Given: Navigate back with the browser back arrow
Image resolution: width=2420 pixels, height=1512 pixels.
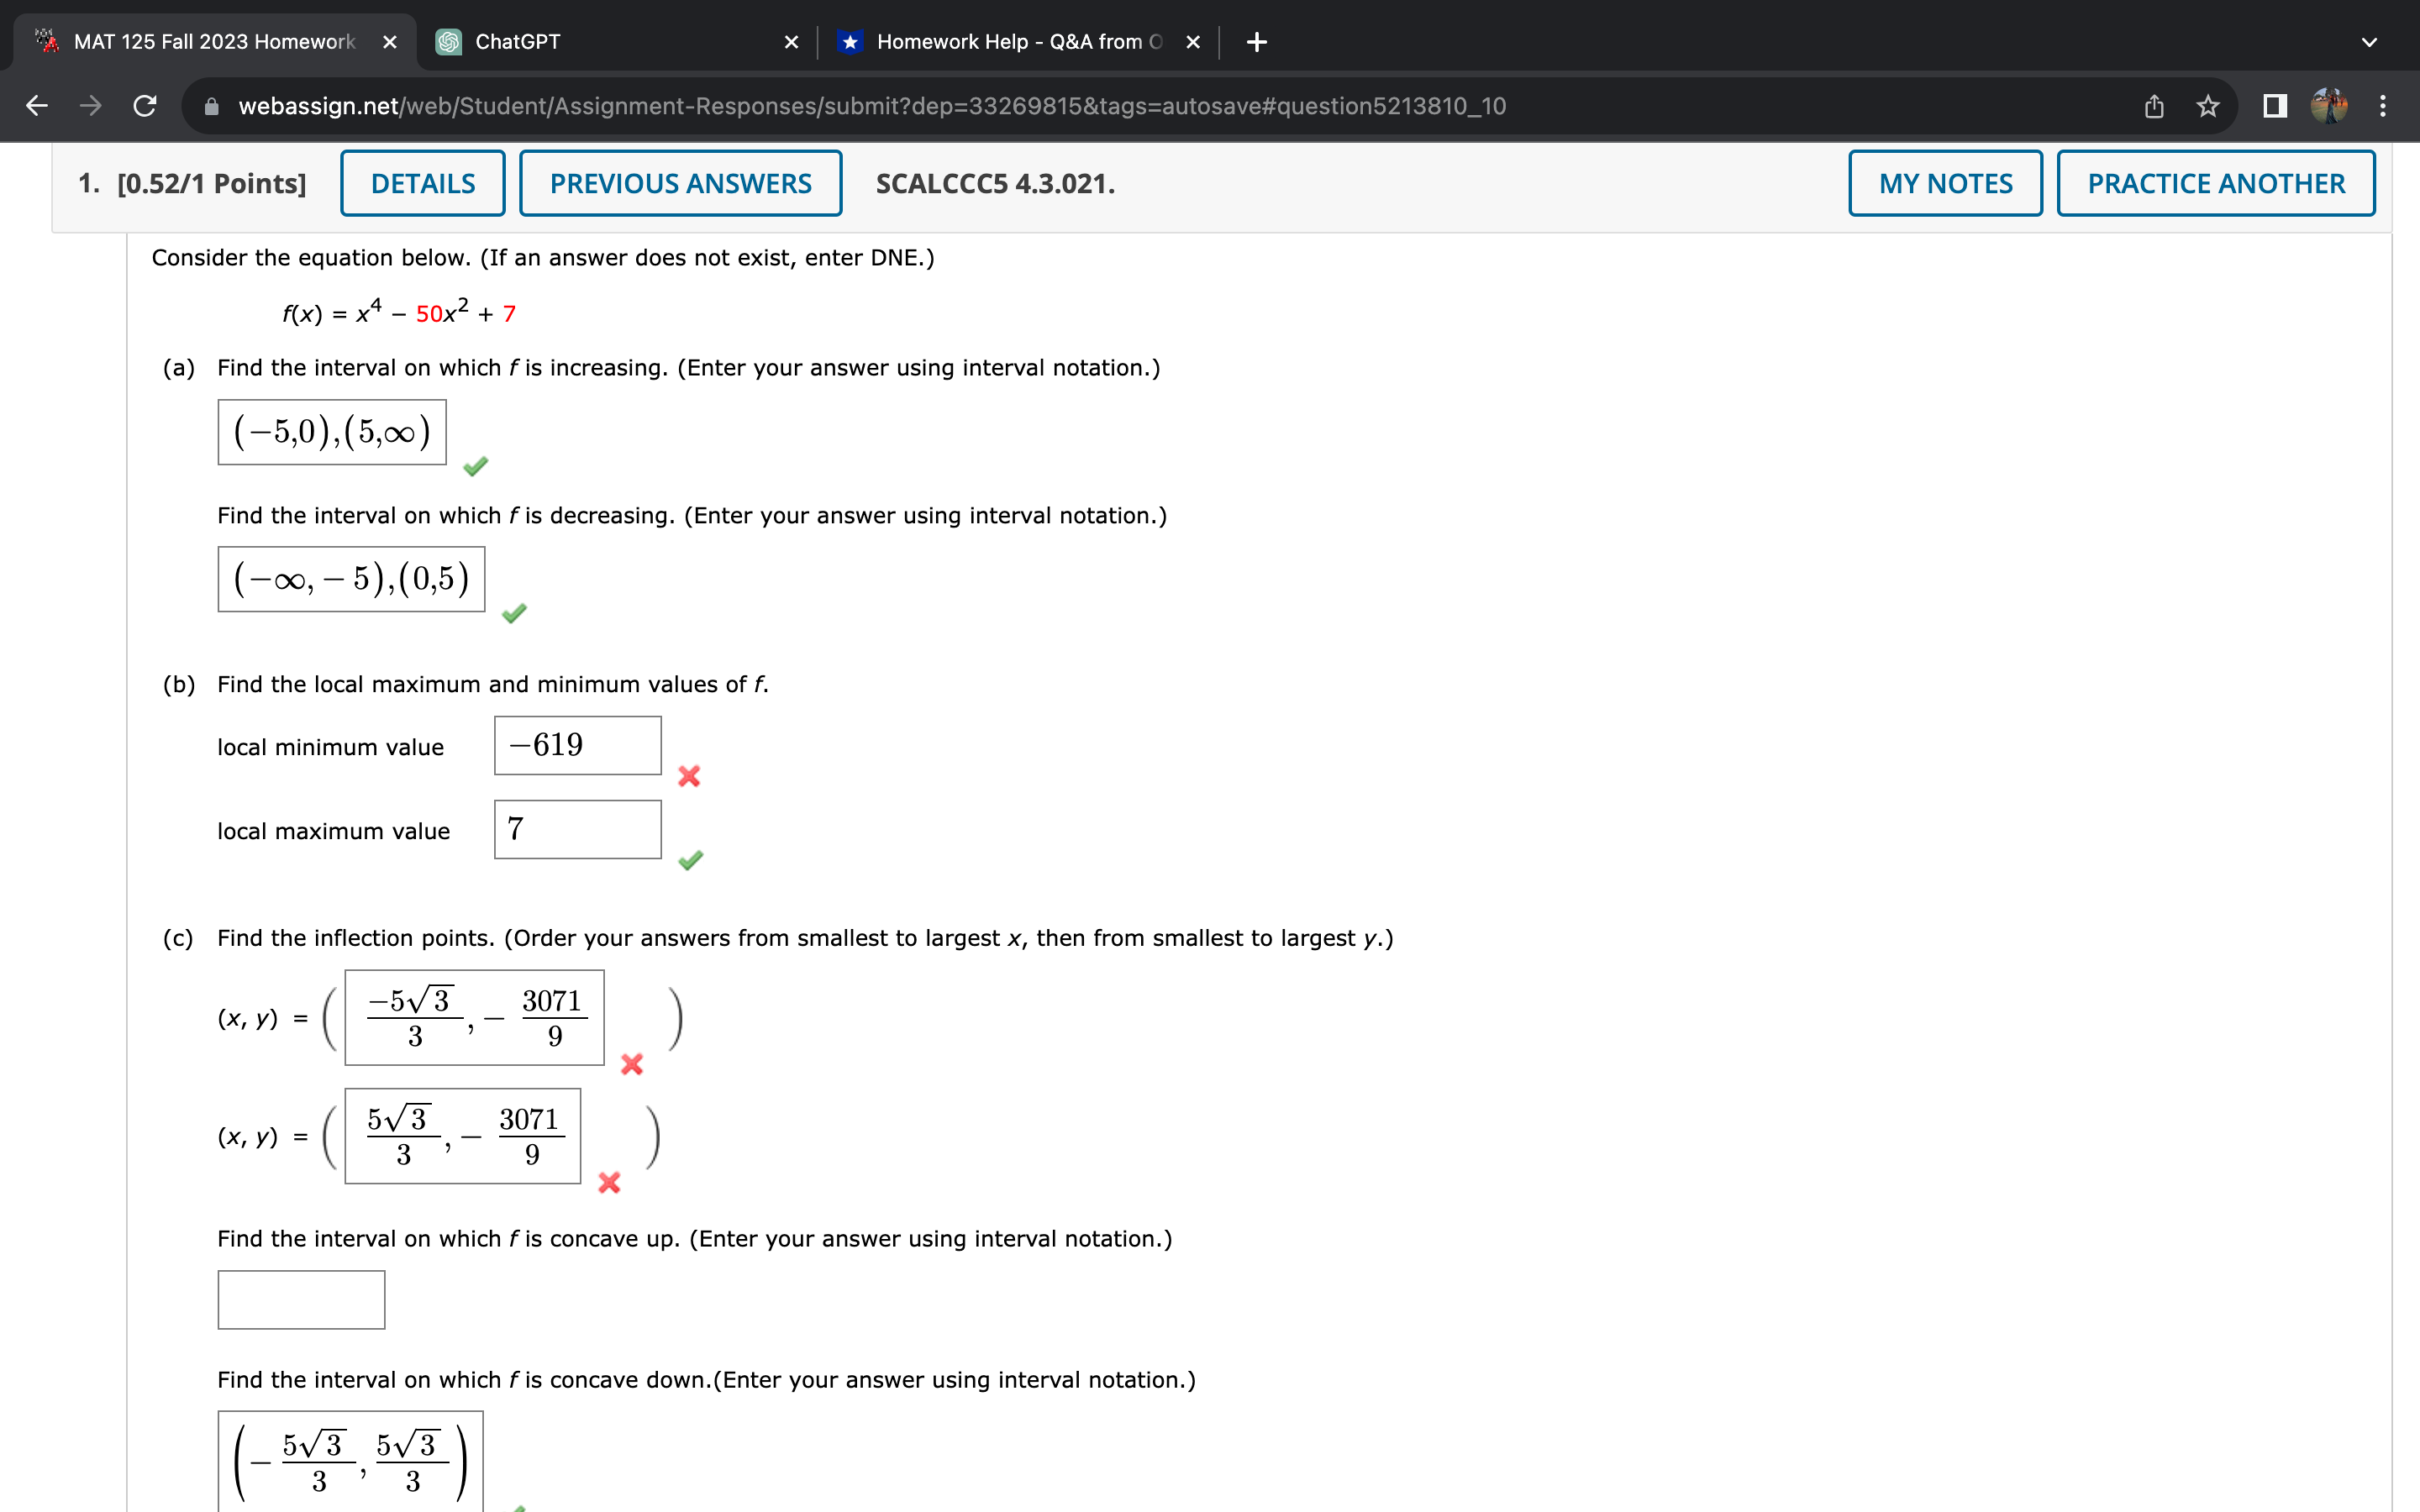Looking at the screenshot, I should coord(36,106).
